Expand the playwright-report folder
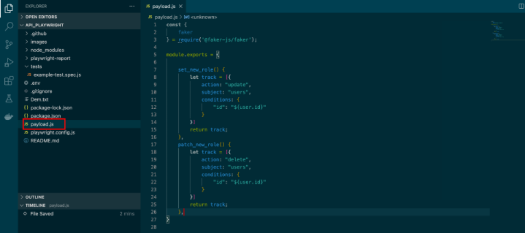Image resolution: width=525 pixels, height=233 pixels. click(79, 58)
